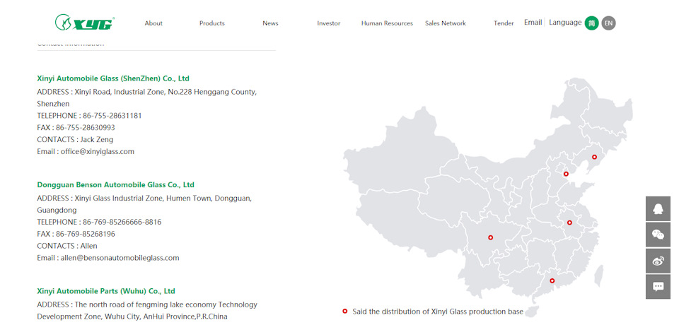Open the News menu
Viewport: 679px width, 325px height.
point(270,23)
